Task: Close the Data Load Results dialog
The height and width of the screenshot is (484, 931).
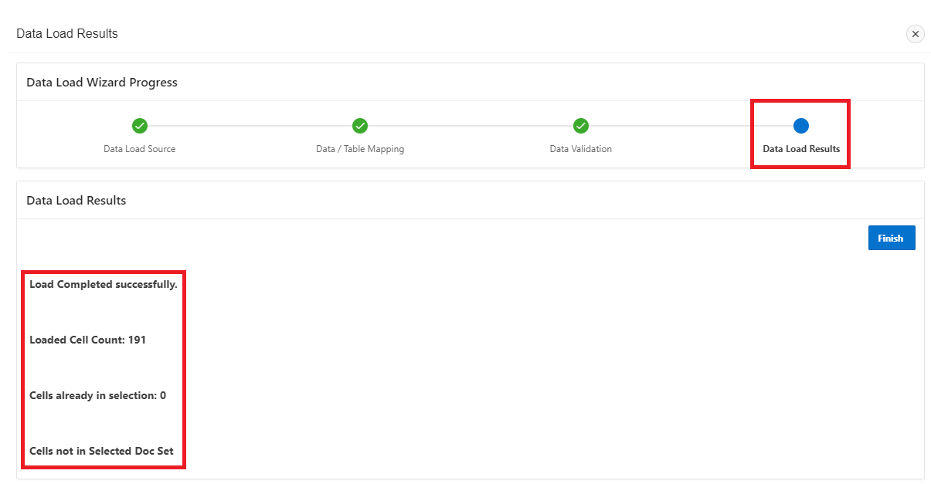Action: click(915, 34)
